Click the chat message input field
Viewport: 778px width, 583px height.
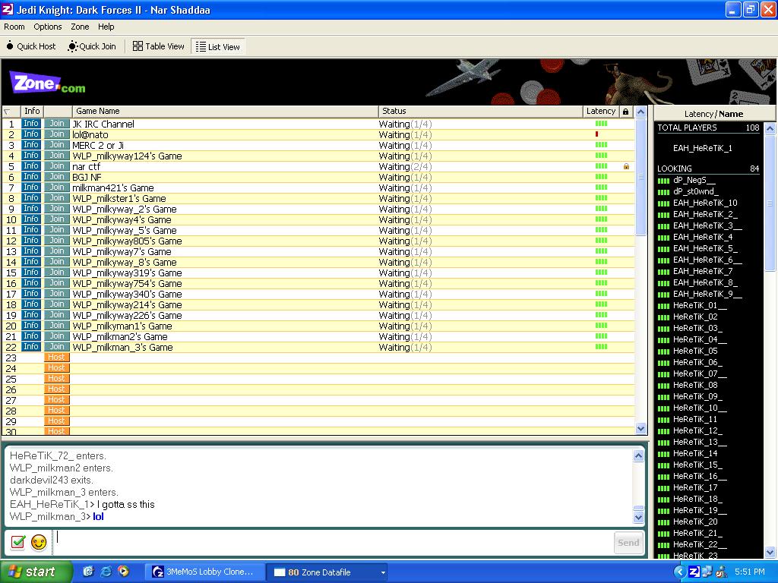pos(333,542)
